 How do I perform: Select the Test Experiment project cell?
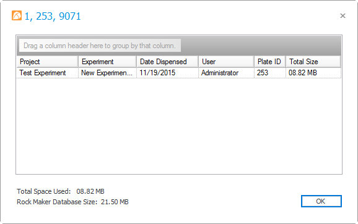tap(48, 73)
